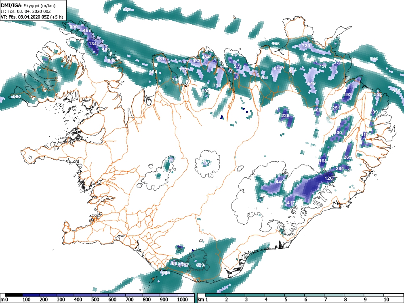Click the map value 193
The image size is (404, 303).
[x=347, y=95]
